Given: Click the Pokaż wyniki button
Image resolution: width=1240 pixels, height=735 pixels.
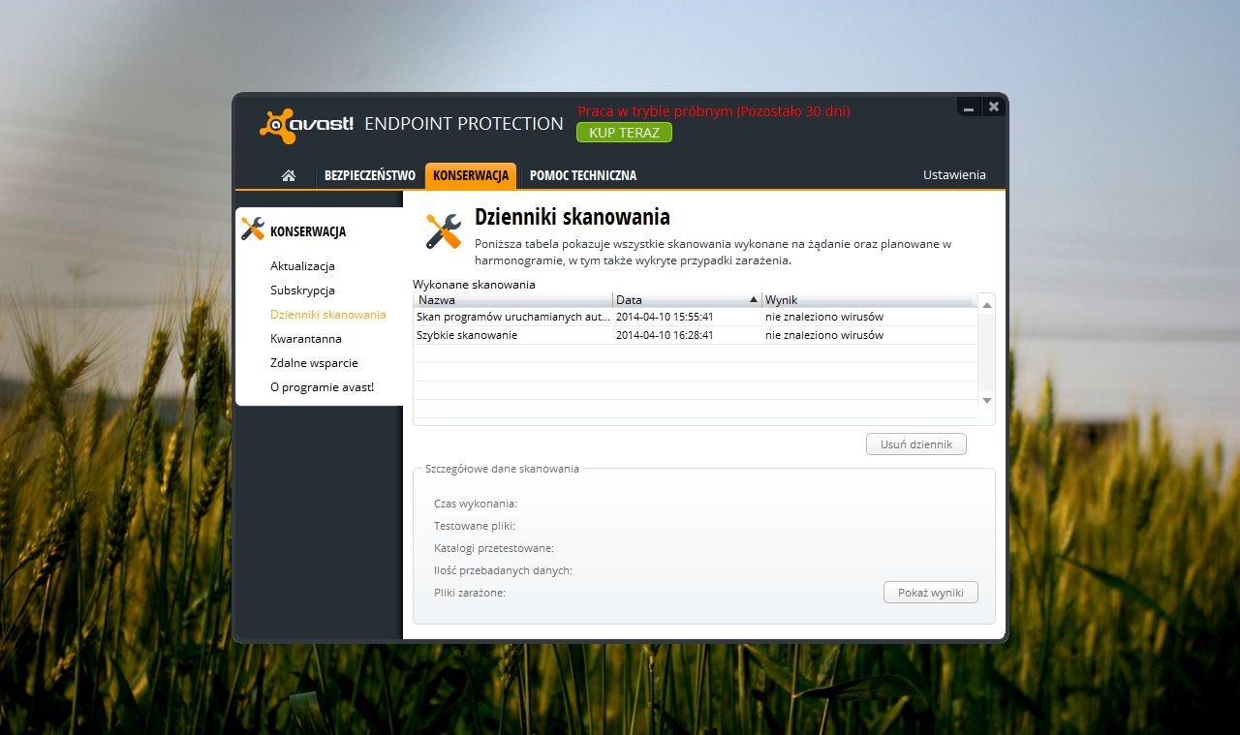Looking at the screenshot, I should (931, 592).
